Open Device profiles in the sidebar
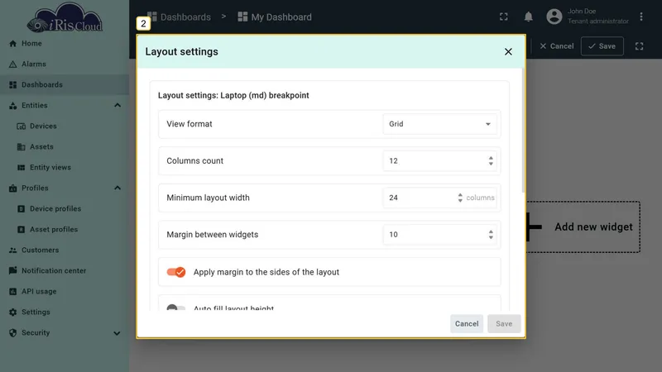662x372 pixels. [55, 209]
